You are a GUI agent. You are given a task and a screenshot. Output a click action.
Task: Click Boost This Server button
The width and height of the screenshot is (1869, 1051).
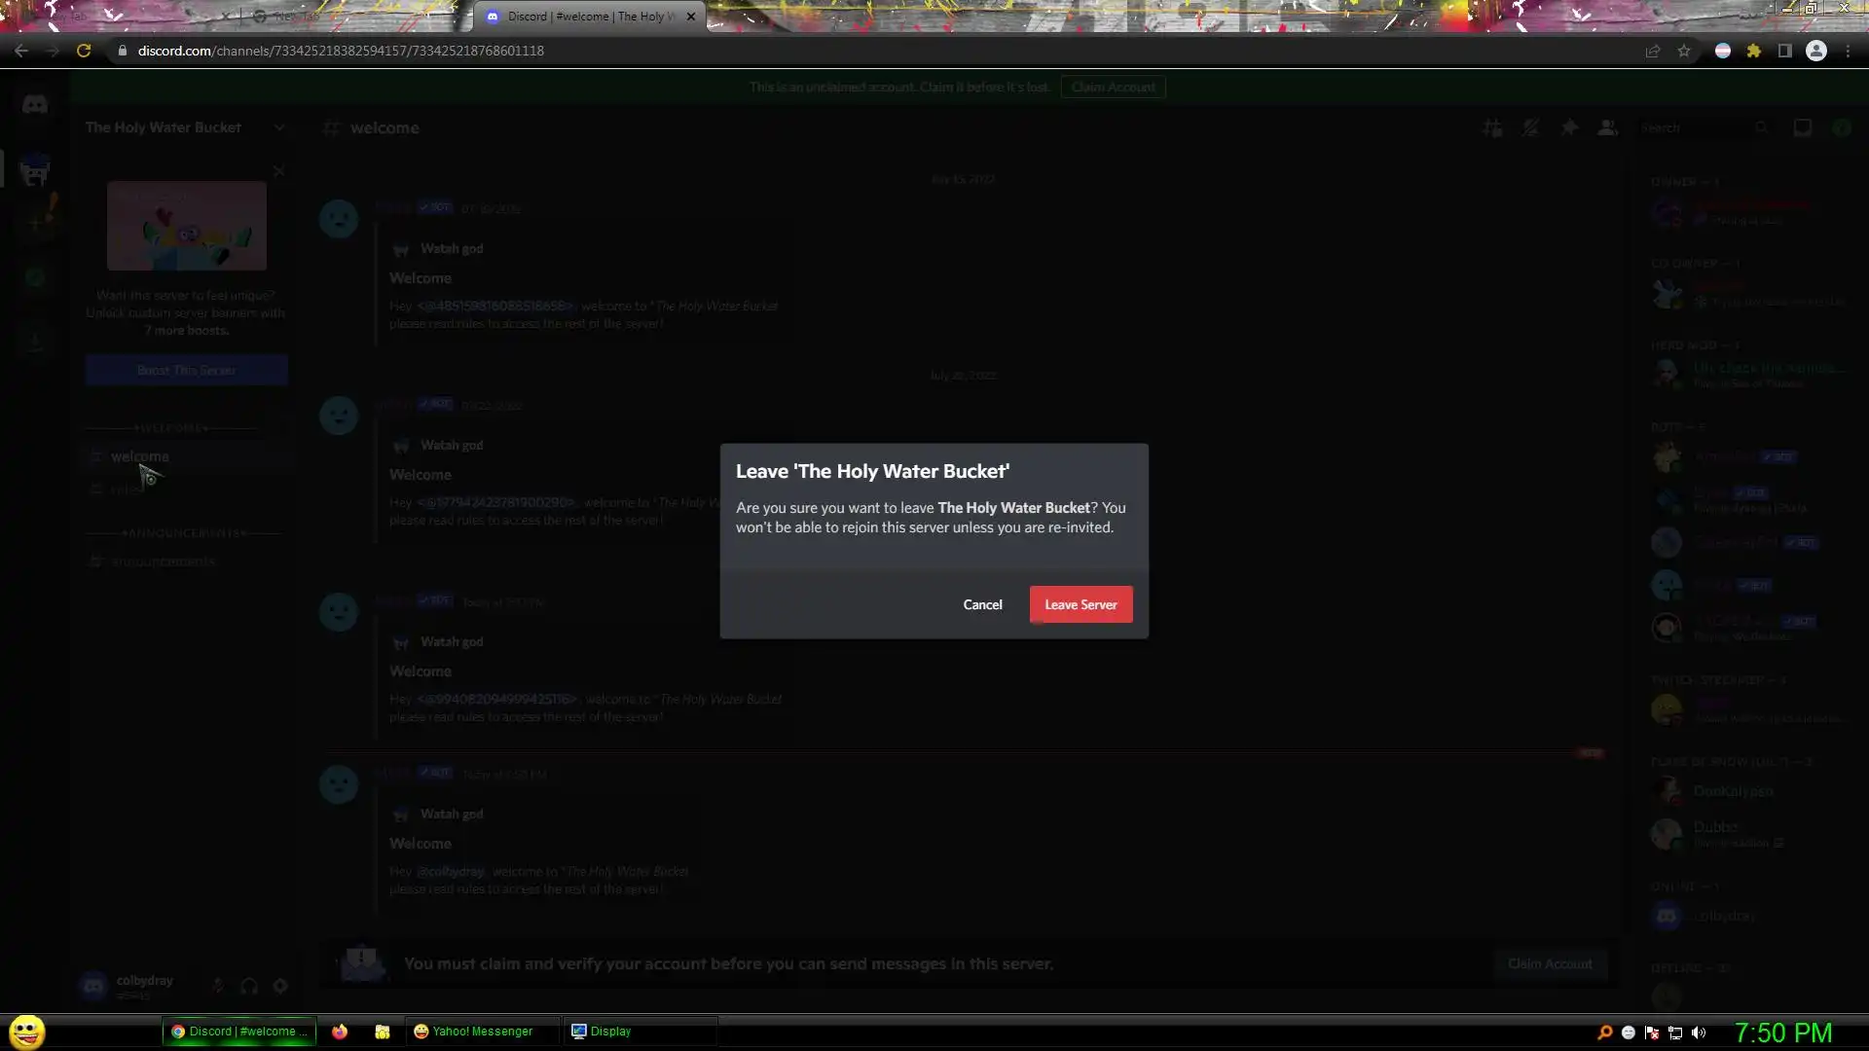point(186,370)
